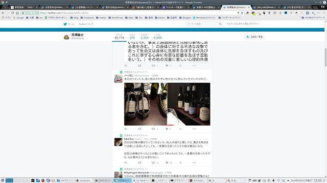Reload the current page
327x183 pixels.
12,13
